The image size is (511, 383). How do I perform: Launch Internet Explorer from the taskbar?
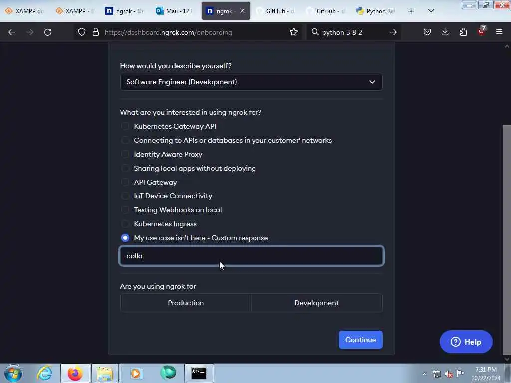point(44,373)
